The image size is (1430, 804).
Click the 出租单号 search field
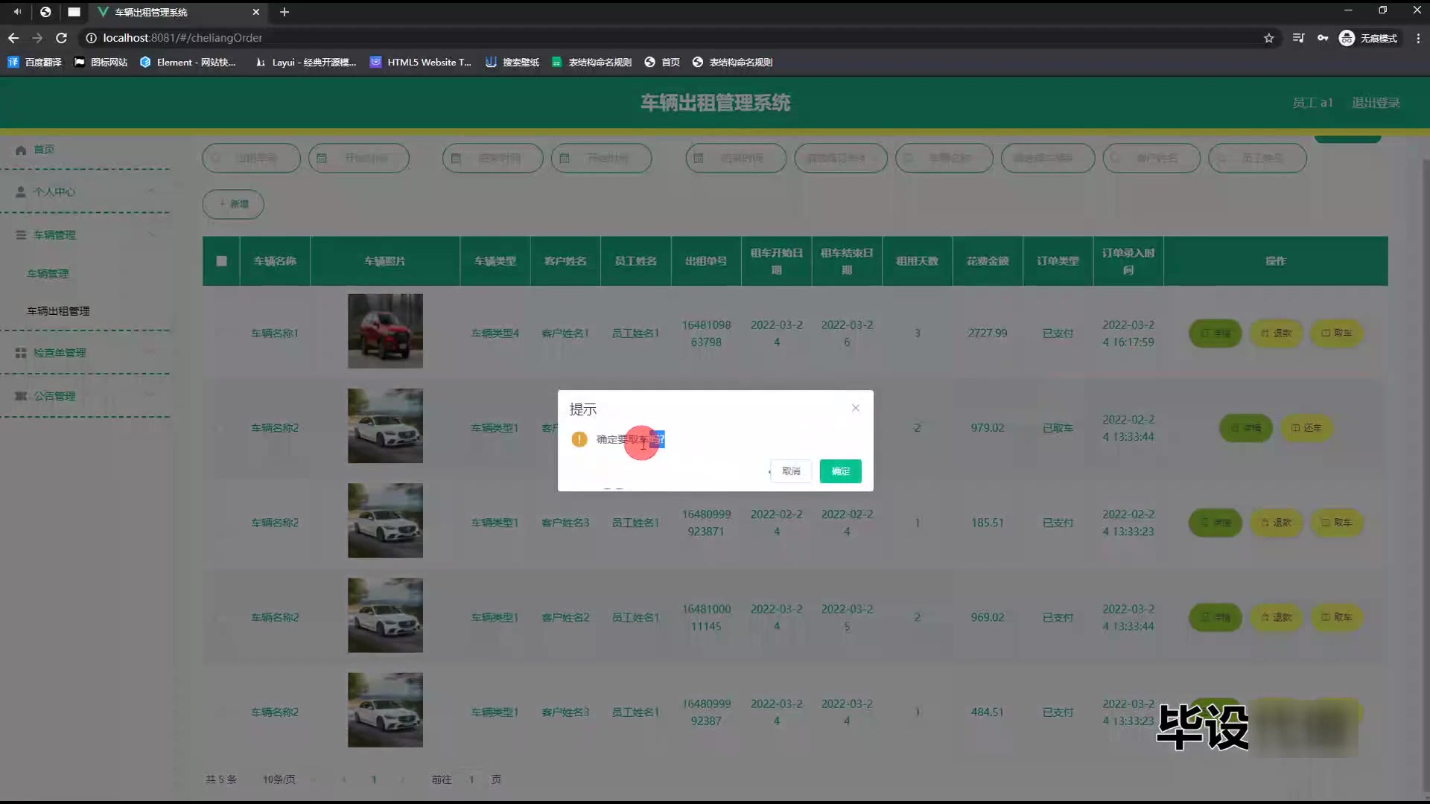[x=251, y=159]
